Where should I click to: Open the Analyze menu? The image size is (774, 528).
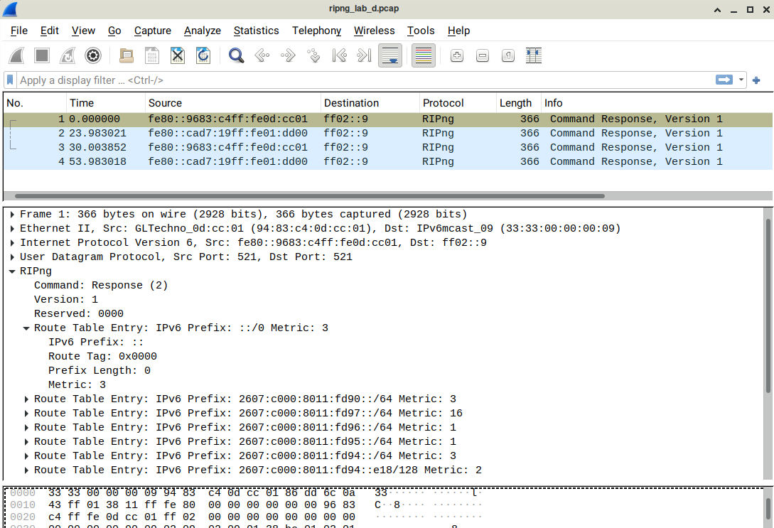(x=202, y=31)
